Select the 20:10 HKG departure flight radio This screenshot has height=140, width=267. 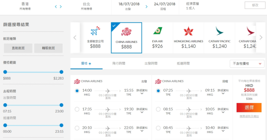(x=77, y=128)
